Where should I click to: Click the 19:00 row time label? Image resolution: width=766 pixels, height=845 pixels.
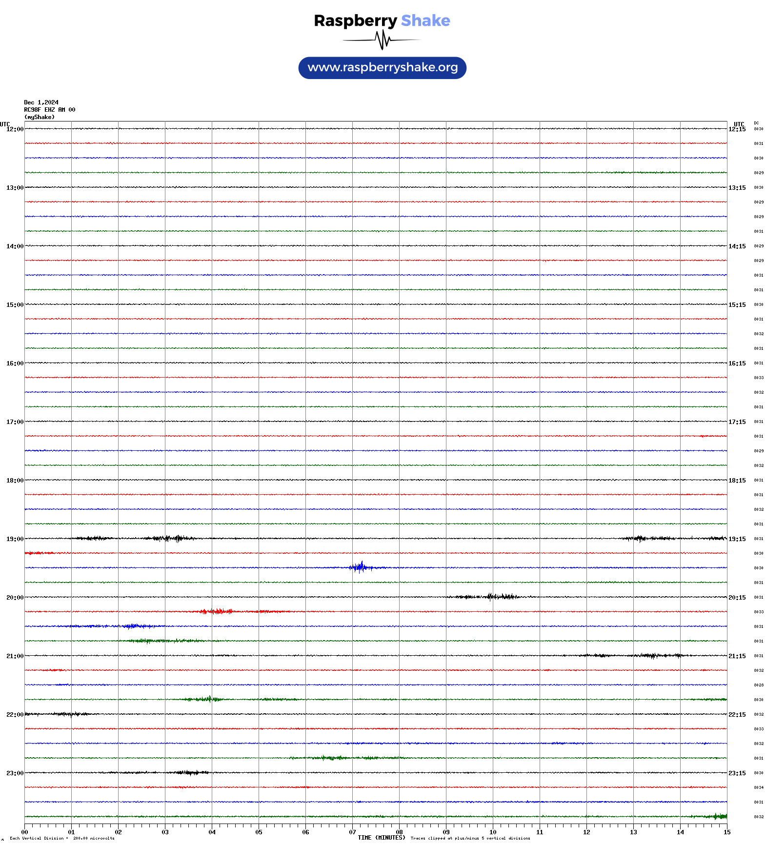pos(15,539)
